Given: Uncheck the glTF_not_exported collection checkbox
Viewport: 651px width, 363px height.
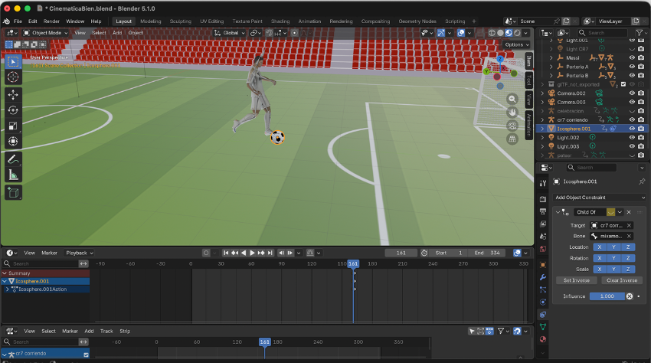Looking at the screenshot, I should 623,84.
